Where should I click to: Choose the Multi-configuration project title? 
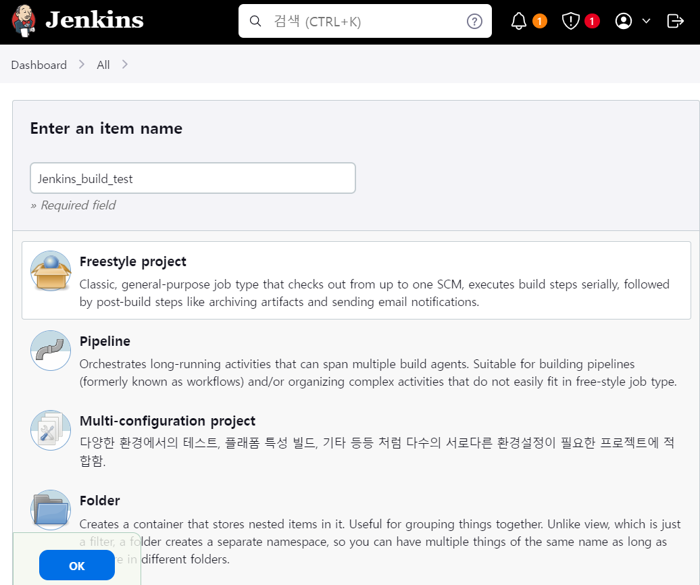(x=168, y=421)
